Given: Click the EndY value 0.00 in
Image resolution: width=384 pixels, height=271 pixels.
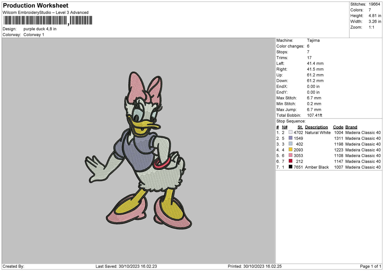Looking at the screenshot, I should (x=313, y=92).
